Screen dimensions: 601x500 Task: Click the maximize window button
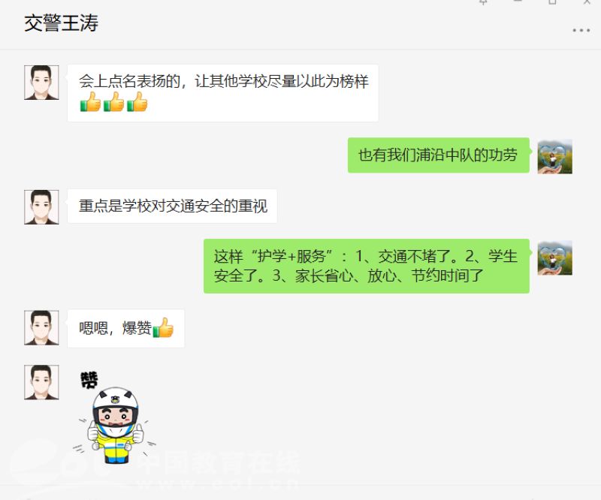[552, 2]
